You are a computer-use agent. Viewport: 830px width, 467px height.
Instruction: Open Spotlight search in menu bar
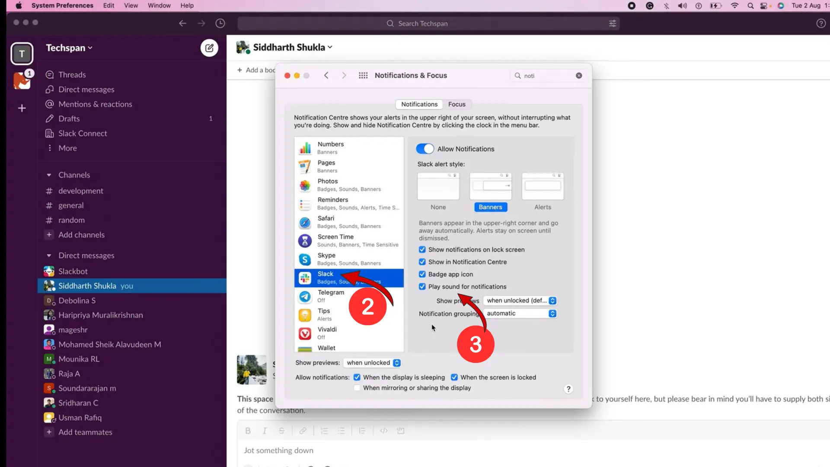(750, 6)
